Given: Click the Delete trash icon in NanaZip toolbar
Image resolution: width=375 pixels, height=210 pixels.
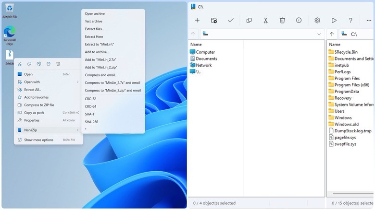Looking at the screenshot, I should click(282, 21).
